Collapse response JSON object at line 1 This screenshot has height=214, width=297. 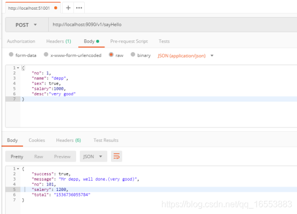coord(18,169)
